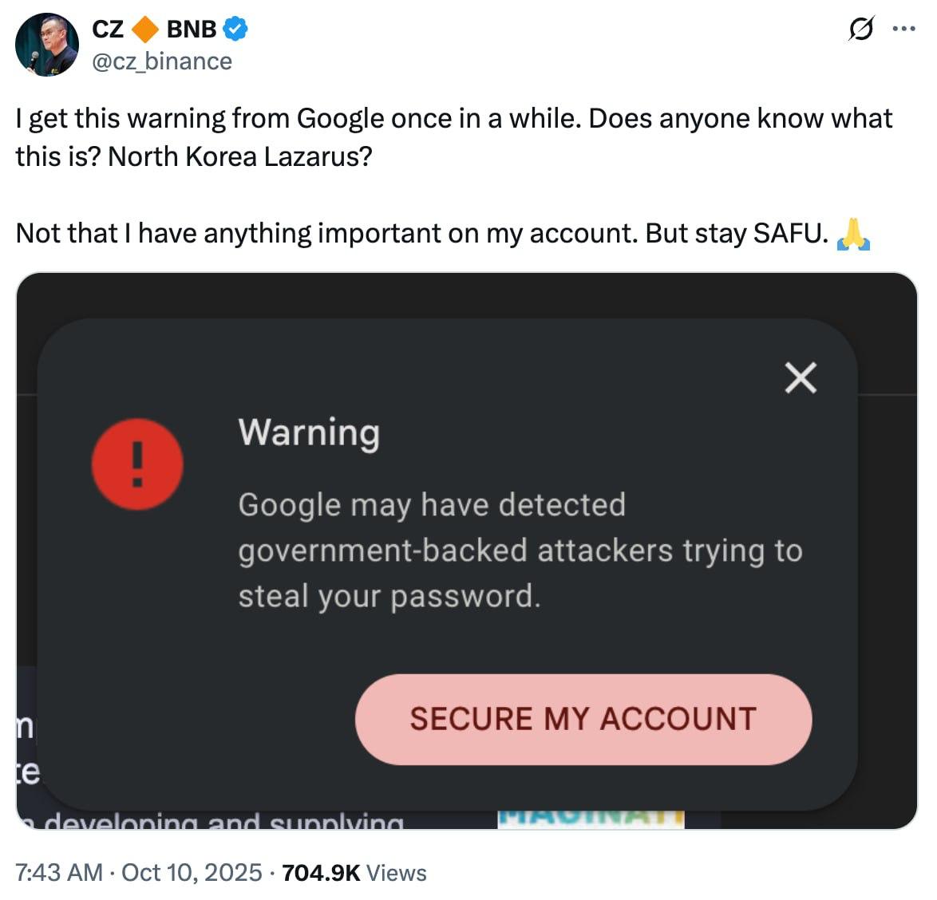
Task: Open the 7:43 AM Oct 10, 2025 timestamp
Action: 139,872
